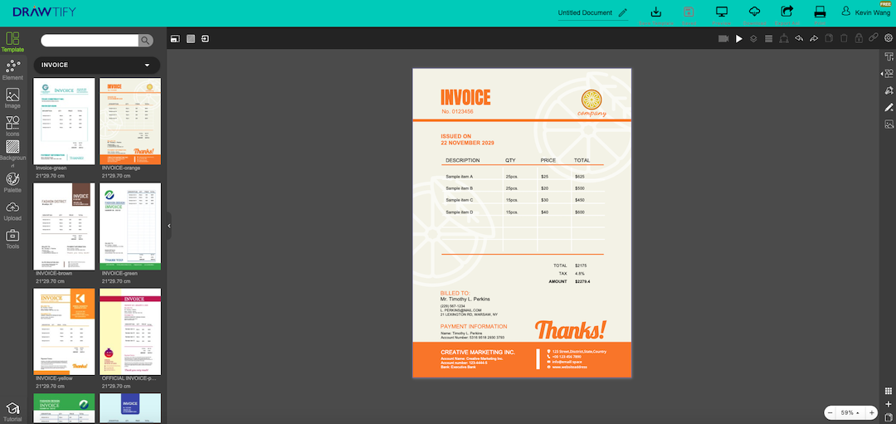Viewport: 896px width, 424px height.
Task: Toggle the lock icon in toolbar
Action: click(859, 38)
